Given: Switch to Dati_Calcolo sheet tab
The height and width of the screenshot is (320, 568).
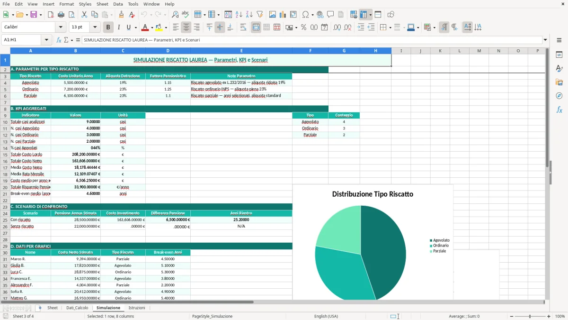Looking at the screenshot, I should point(77,308).
